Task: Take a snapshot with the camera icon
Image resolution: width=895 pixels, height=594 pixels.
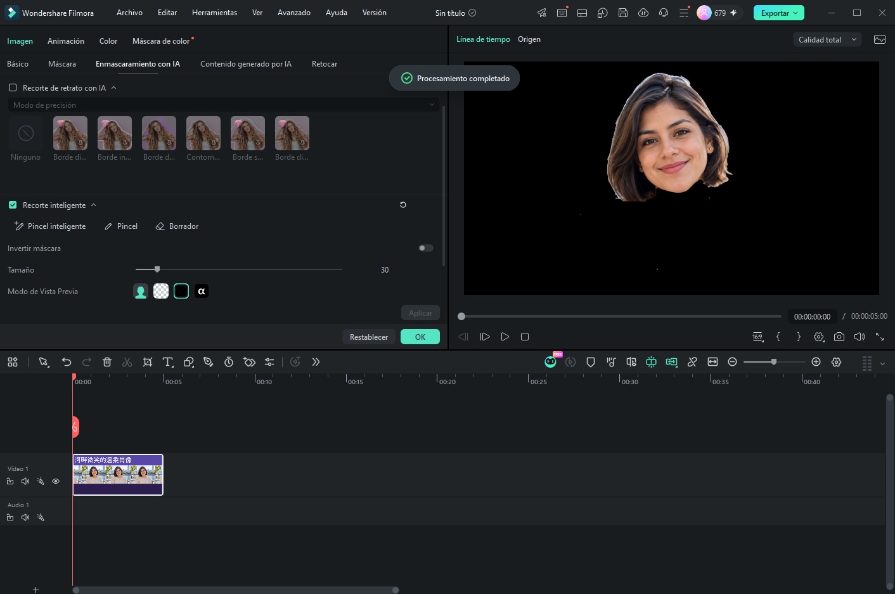Action: pyautogui.click(x=839, y=337)
